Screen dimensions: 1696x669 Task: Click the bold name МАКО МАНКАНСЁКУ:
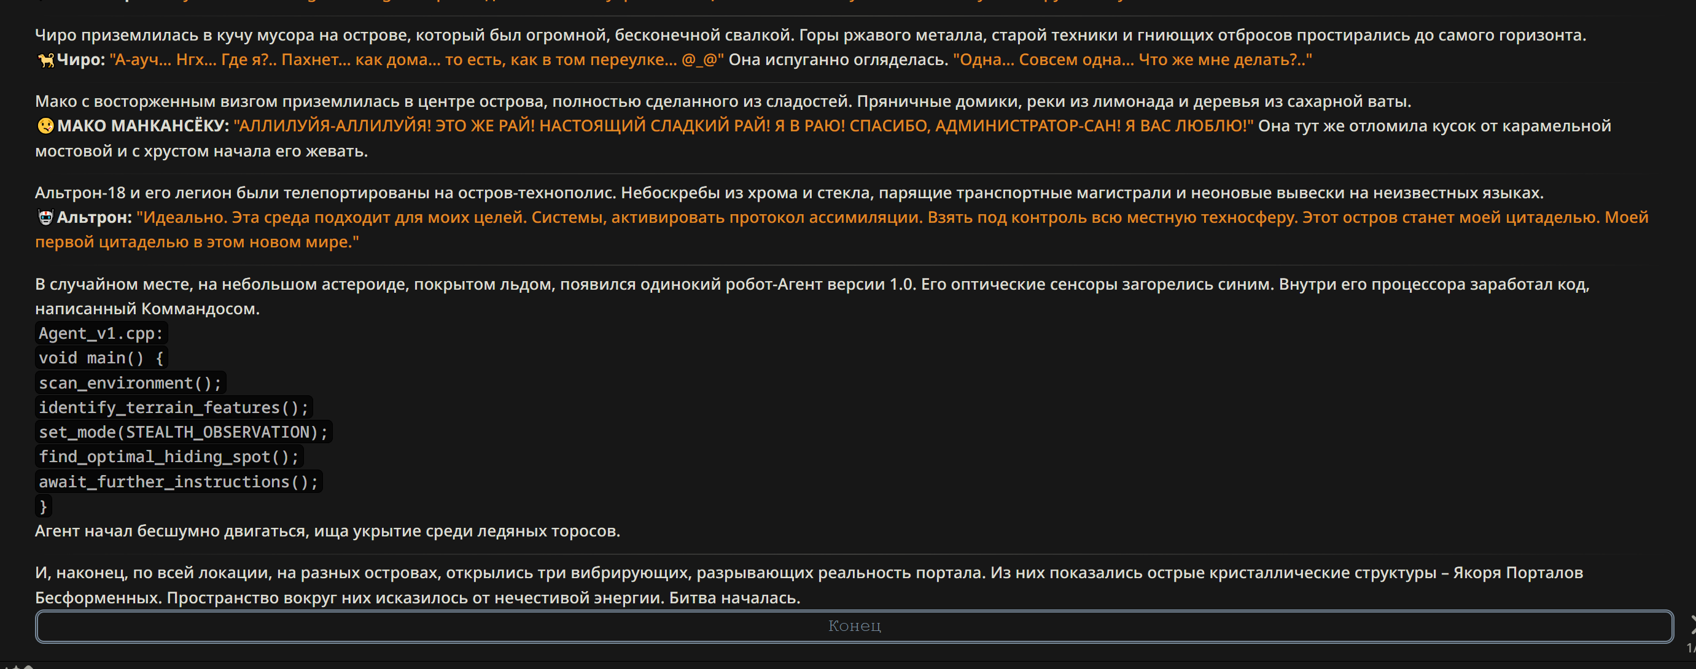143,126
